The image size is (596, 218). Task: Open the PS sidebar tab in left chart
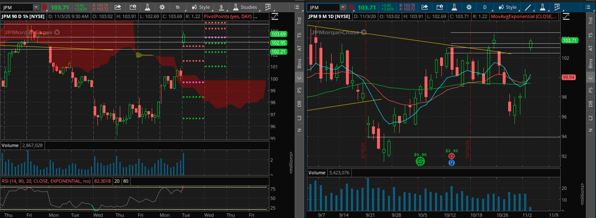[299, 90]
